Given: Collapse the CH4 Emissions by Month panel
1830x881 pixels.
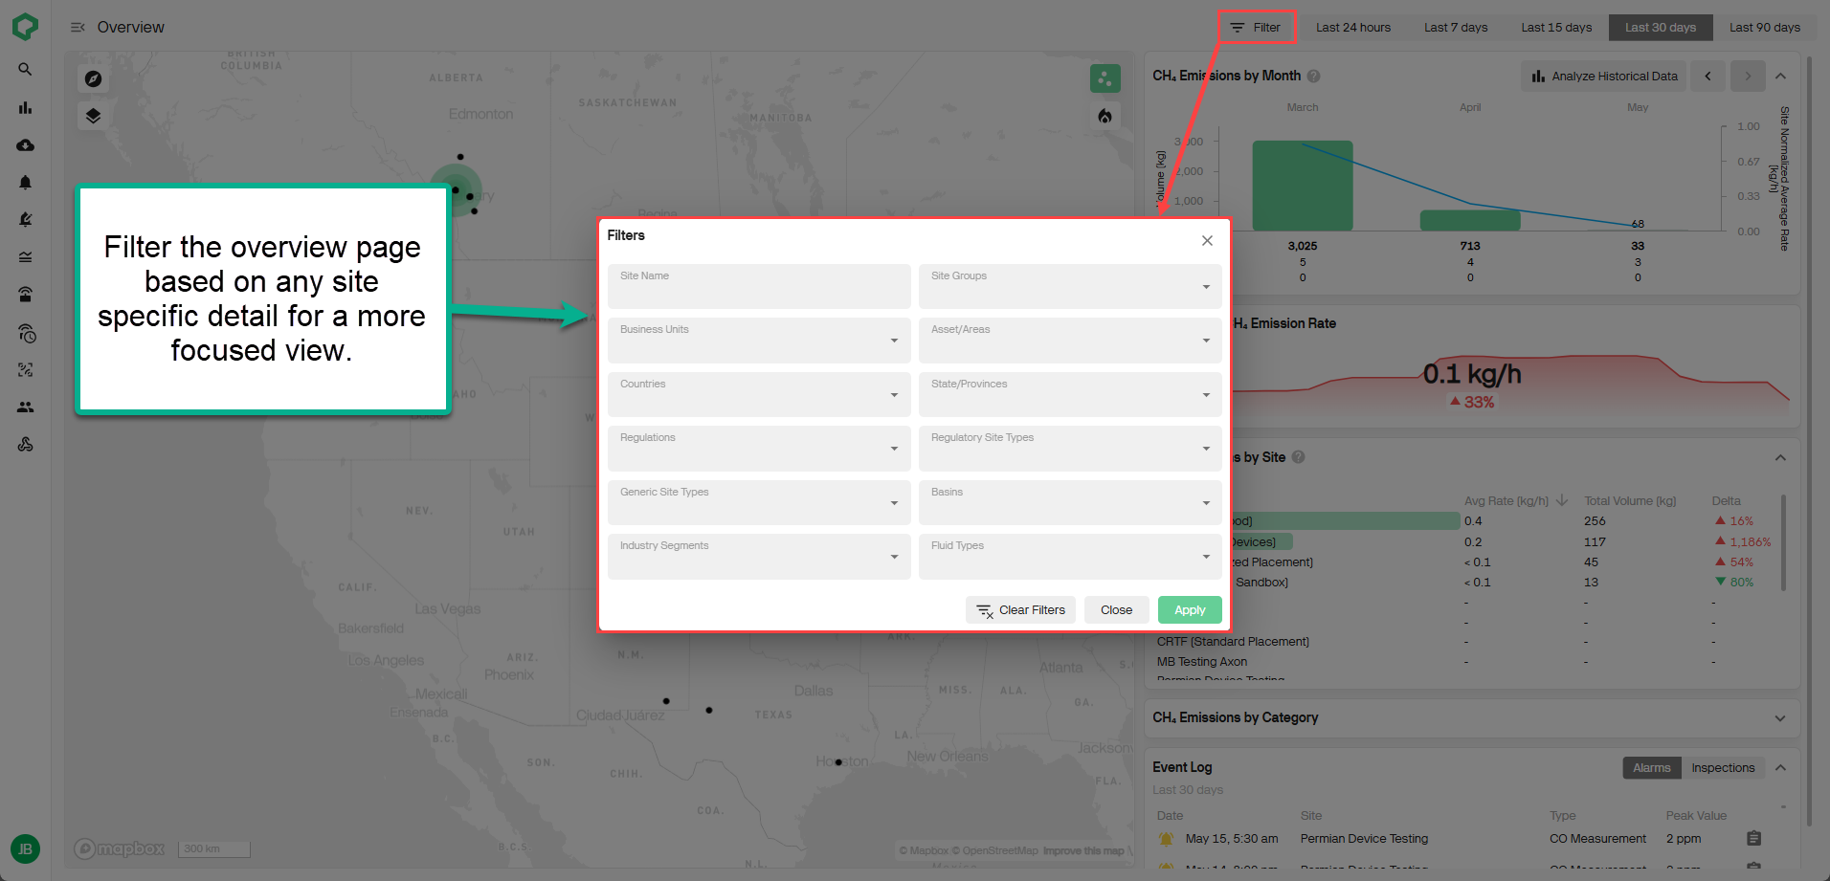Looking at the screenshot, I should pos(1781,76).
